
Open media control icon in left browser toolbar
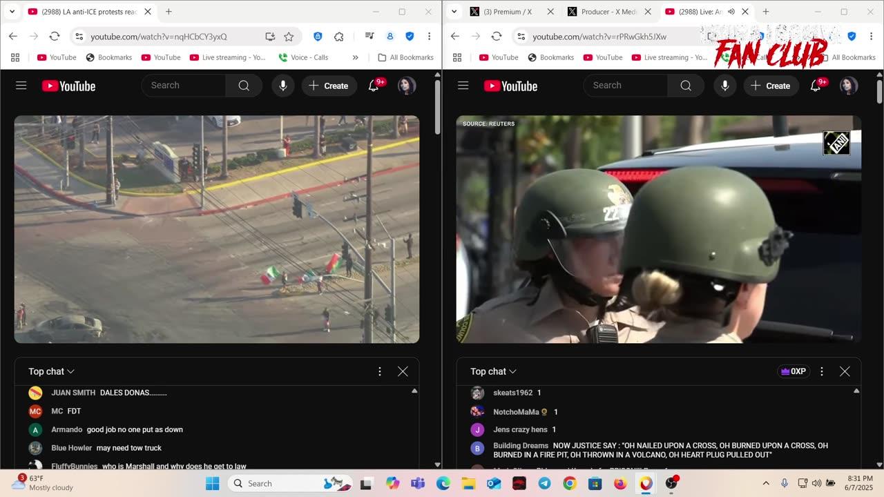pos(370,37)
